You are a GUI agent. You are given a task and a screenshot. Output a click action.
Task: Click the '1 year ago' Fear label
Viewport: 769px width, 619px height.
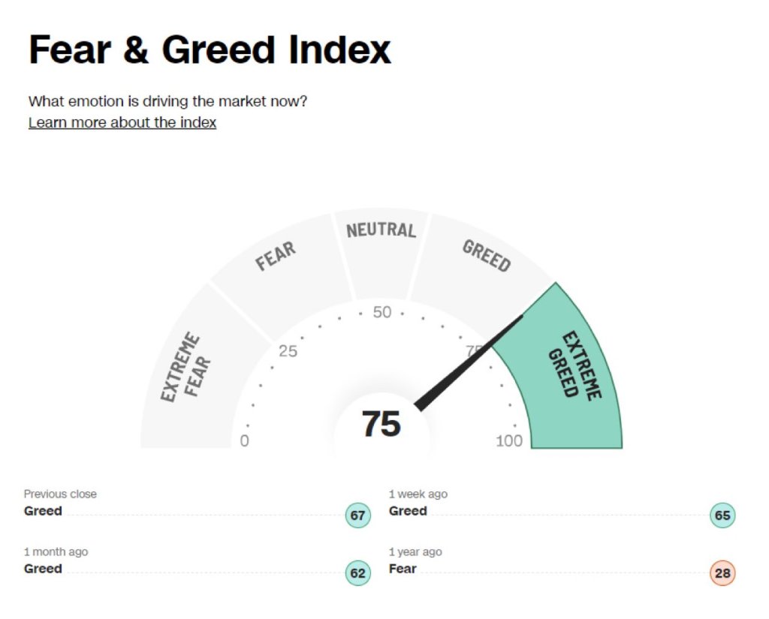(403, 569)
